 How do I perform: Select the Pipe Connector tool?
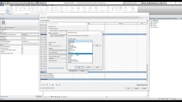pos(84,10)
